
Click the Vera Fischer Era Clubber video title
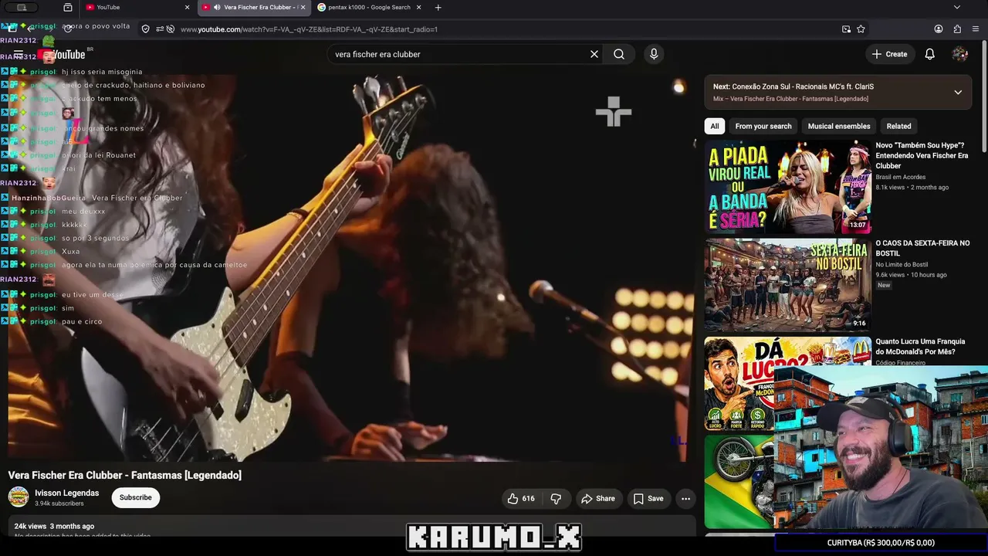pyautogui.click(x=125, y=476)
